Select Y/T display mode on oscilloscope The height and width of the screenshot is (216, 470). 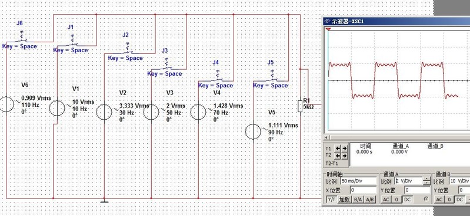pos(331,199)
